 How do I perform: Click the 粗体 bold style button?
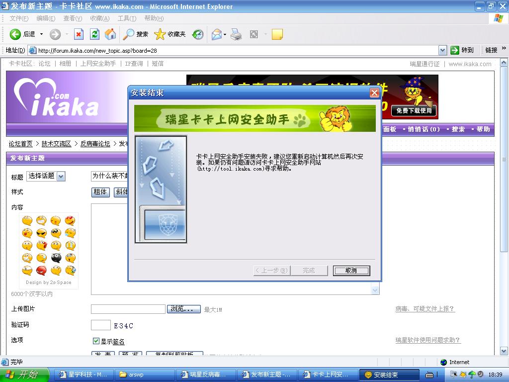(100, 192)
